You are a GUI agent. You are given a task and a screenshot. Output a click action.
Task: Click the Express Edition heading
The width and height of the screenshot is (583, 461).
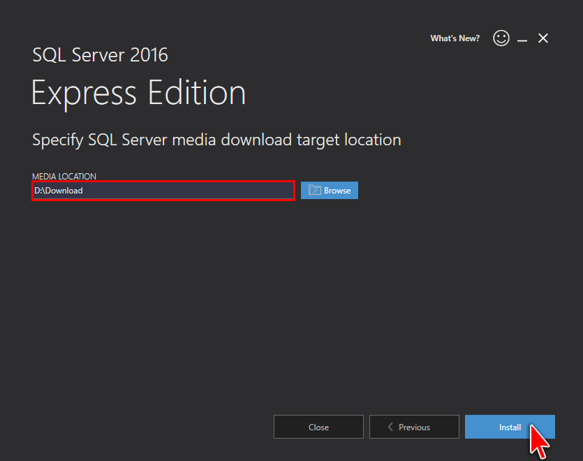138,93
